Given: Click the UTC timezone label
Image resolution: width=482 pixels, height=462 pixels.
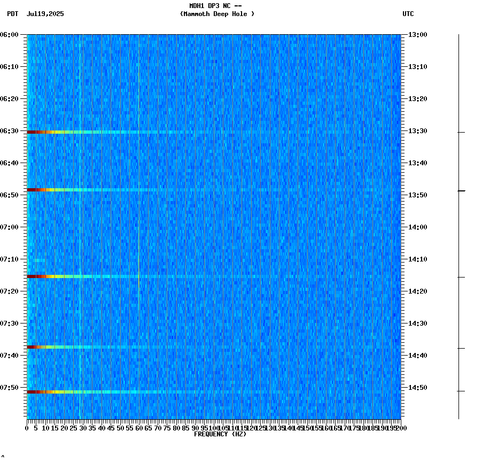Looking at the screenshot, I should [x=408, y=14].
